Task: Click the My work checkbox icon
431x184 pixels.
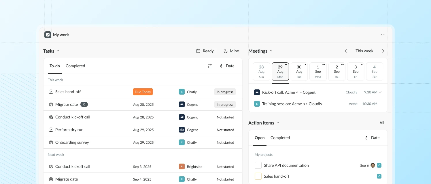Action: pyautogui.click(x=48, y=35)
